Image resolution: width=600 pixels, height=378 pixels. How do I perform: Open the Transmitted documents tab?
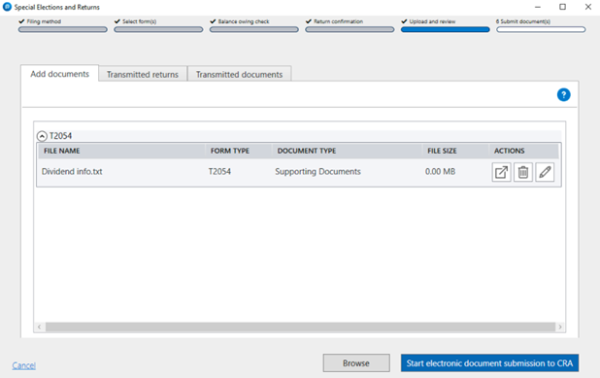click(239, 74)
